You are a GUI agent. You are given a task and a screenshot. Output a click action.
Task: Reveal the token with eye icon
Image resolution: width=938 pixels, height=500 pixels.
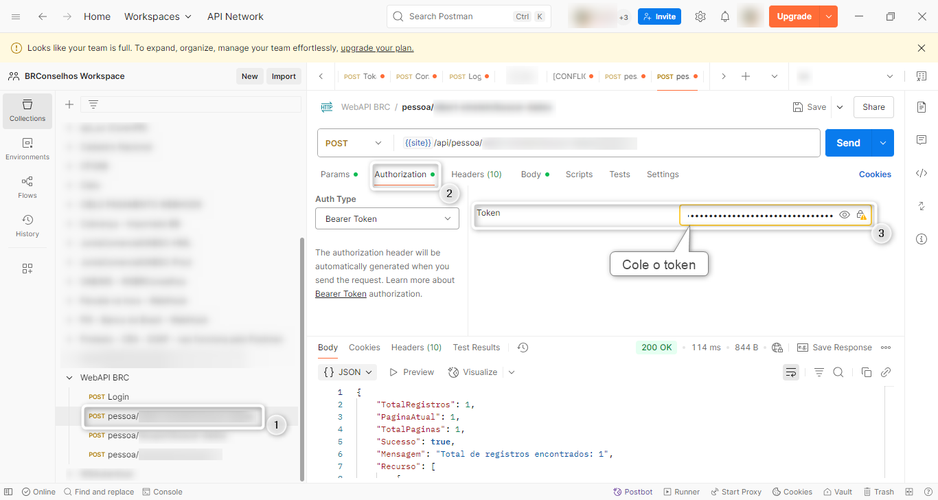click(845, 215)
